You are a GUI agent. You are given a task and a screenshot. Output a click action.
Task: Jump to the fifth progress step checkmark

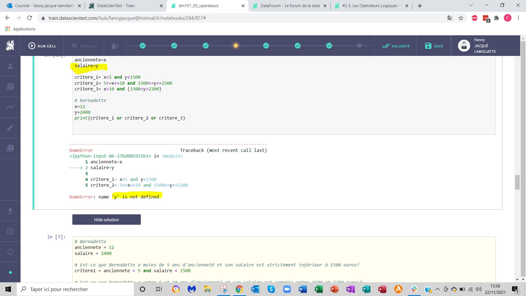click(266, 46)
